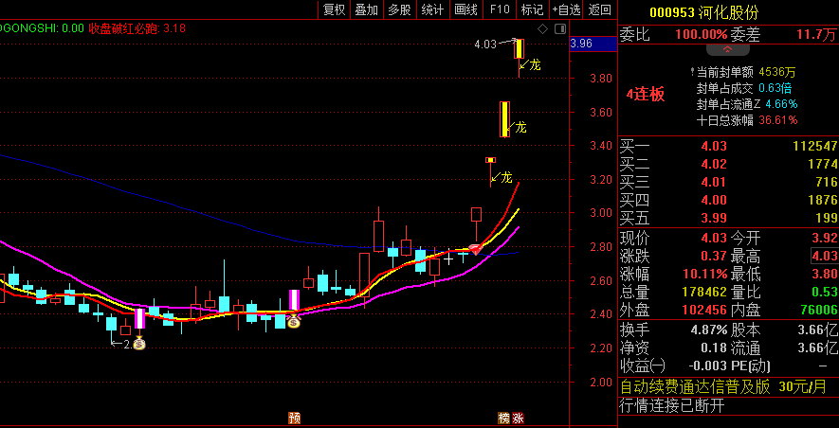Click the highlighted 最高 4.03 value box
This screenshot has height=428, width=839.
825,256
